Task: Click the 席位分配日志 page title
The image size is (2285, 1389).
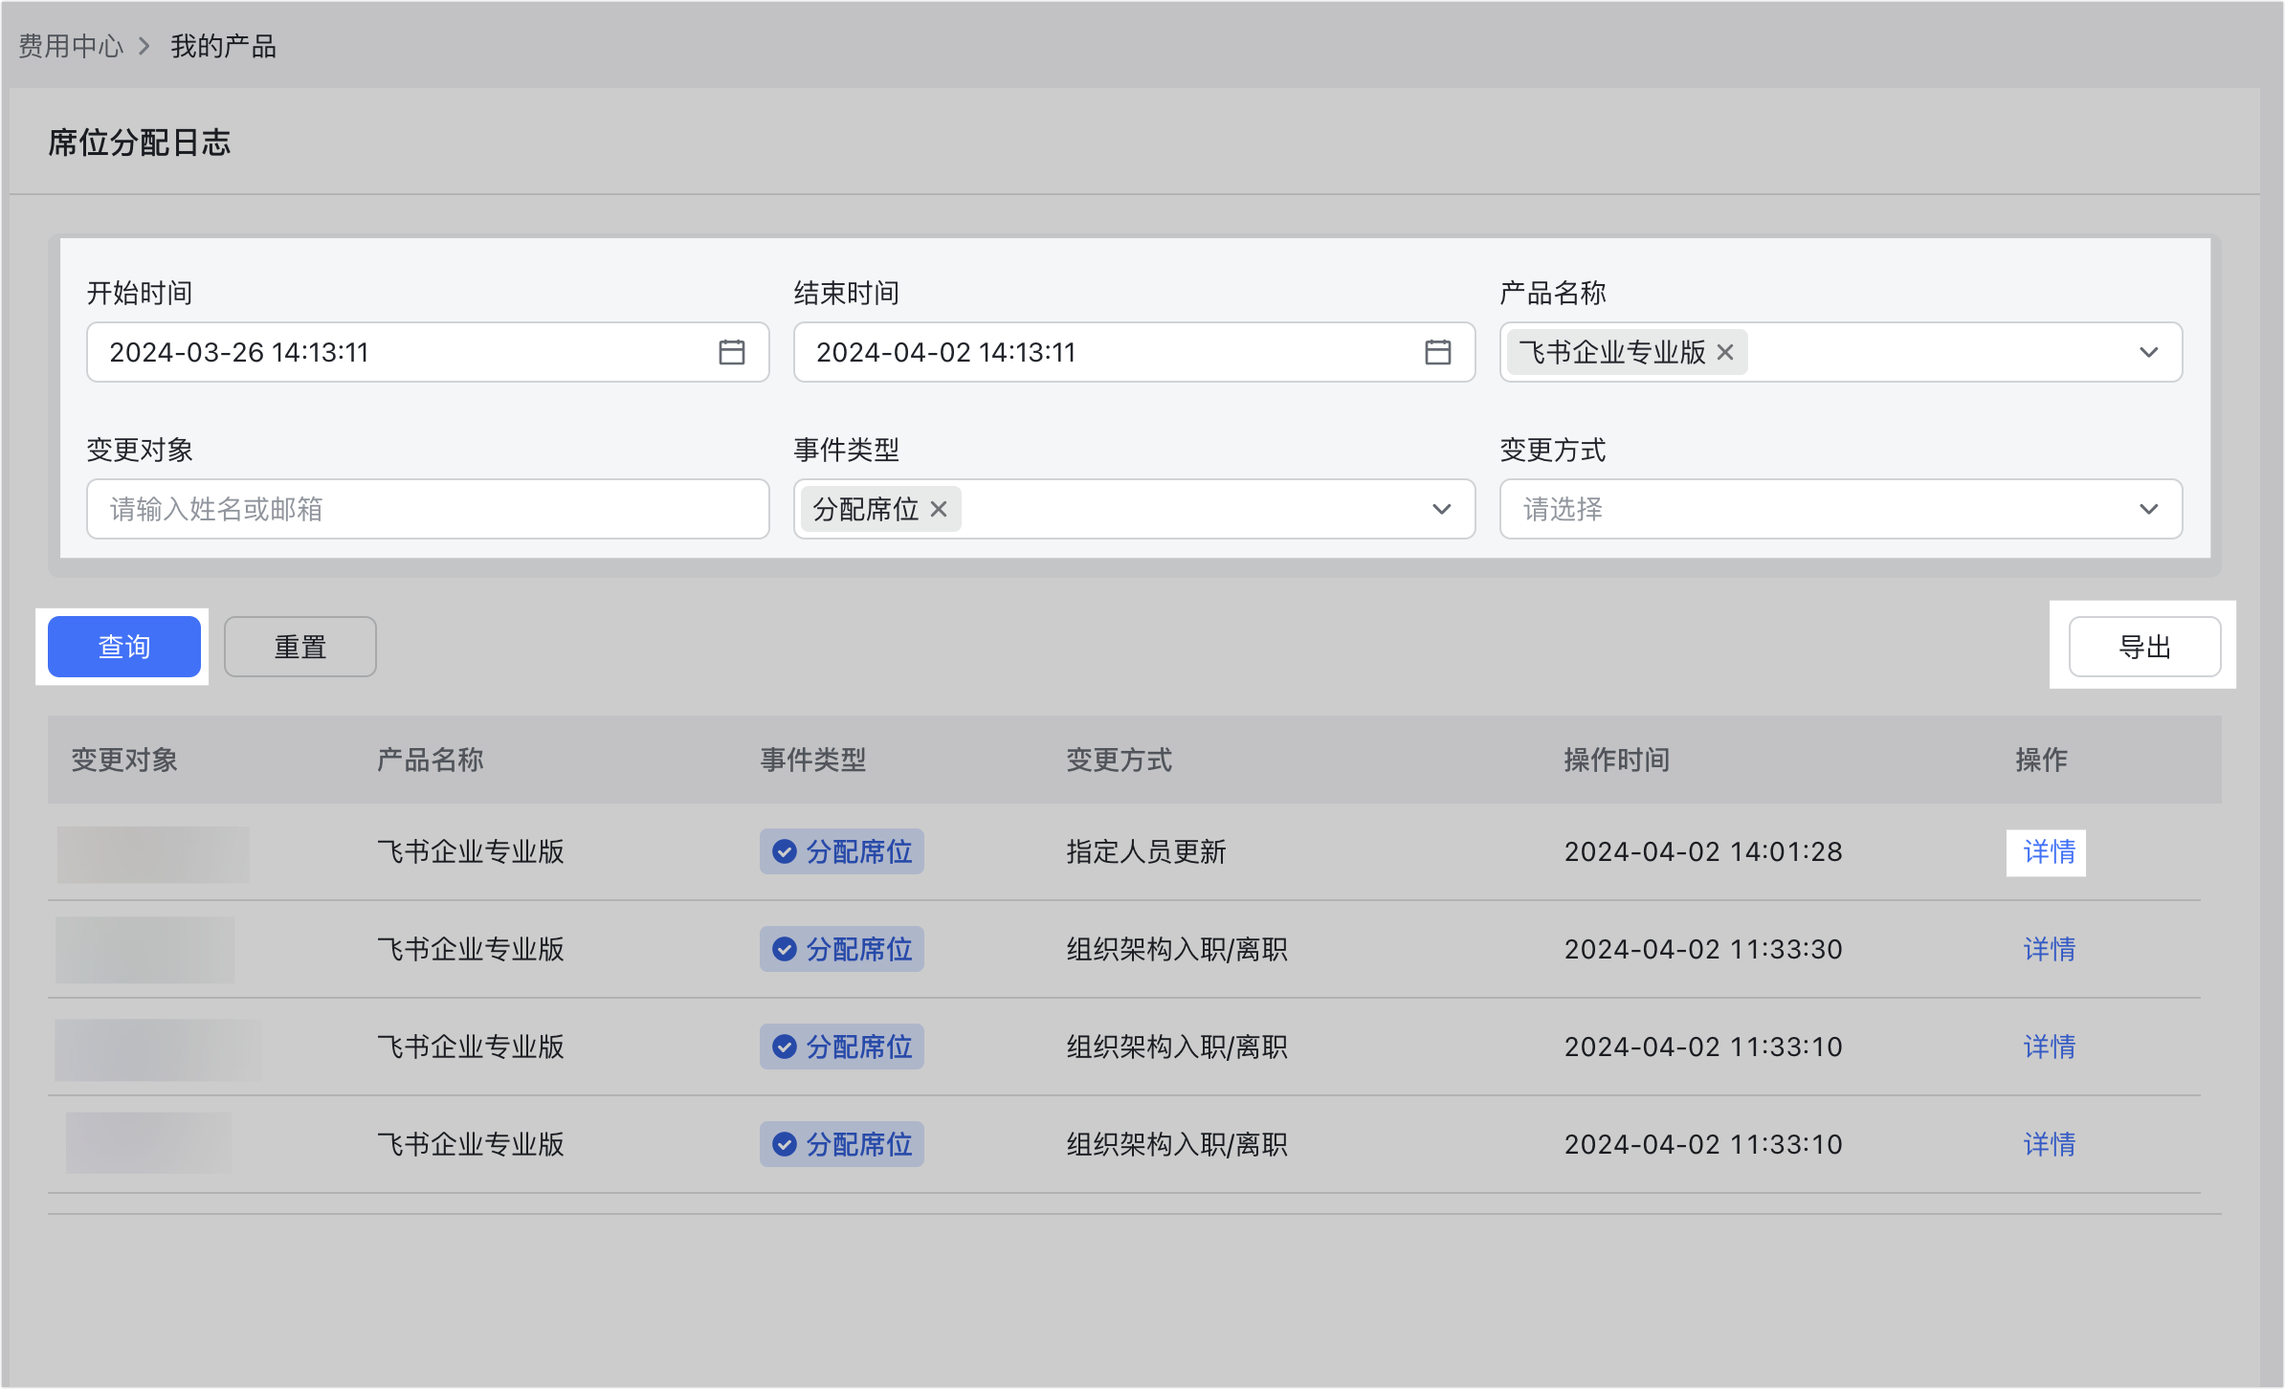Action: 140,143
